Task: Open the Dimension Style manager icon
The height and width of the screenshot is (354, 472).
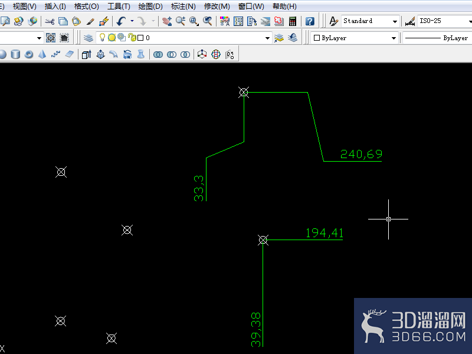Action: point(410,21)
